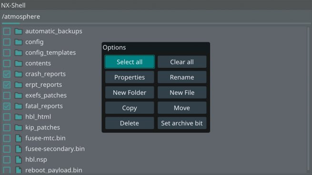Viewport: 312px width, 175px height.
Task: Click the reboot_payload.bin file icon
Action: [x=19, y=170]
